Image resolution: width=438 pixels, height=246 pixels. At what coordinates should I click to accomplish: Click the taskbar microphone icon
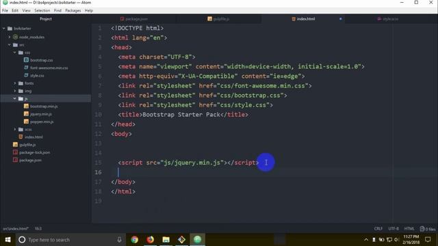pos(119,240)
